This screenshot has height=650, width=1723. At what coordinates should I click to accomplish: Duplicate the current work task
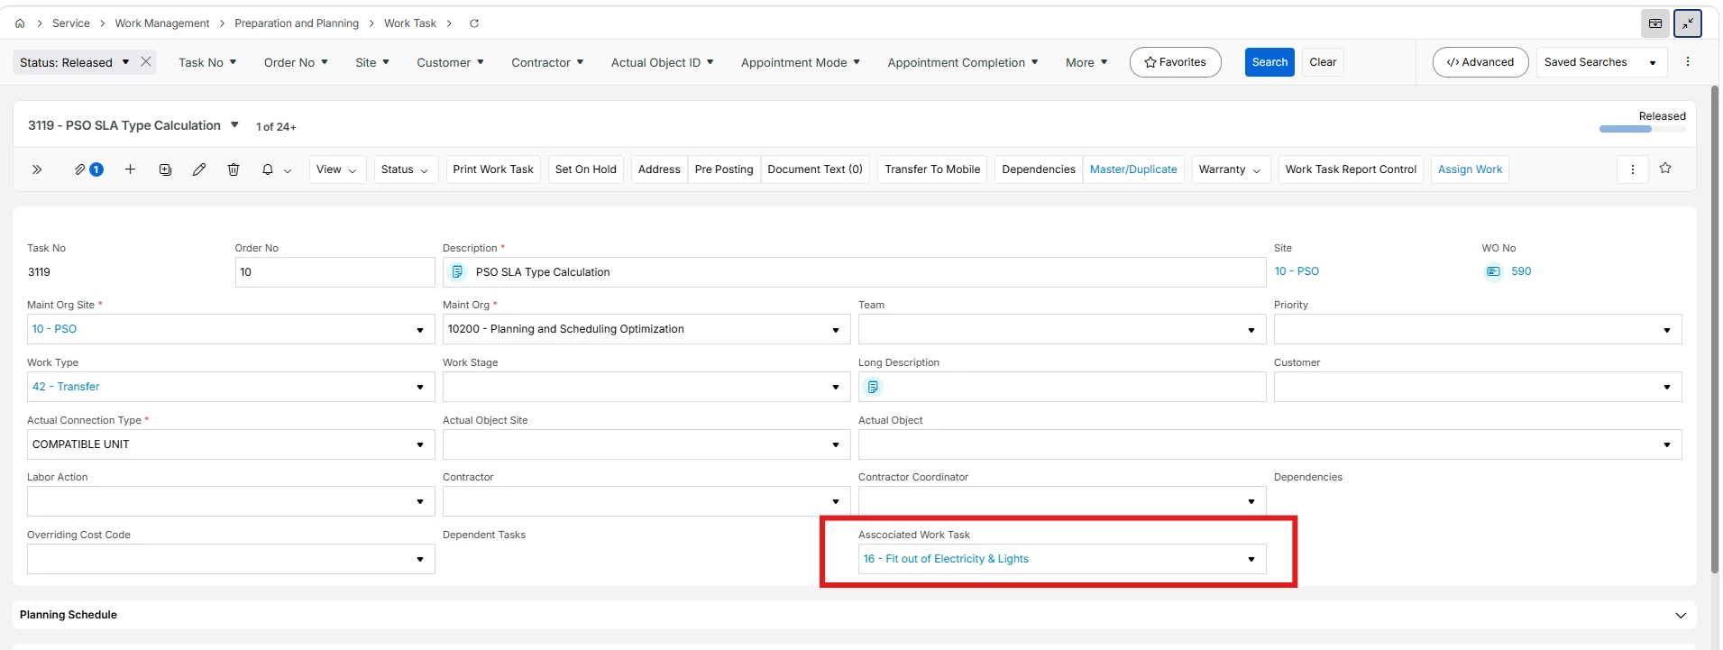pyautogui.click(x=165, y=169)
